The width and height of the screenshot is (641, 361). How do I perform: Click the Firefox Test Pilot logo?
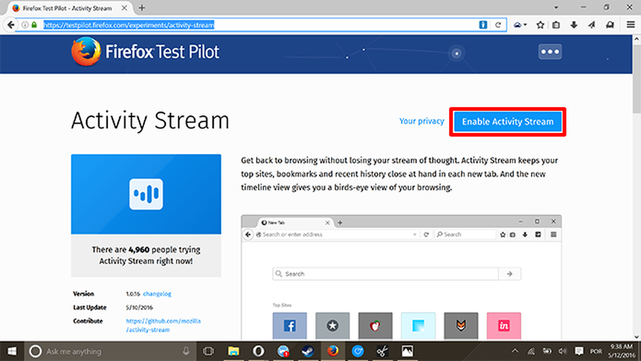click(145, 53)
